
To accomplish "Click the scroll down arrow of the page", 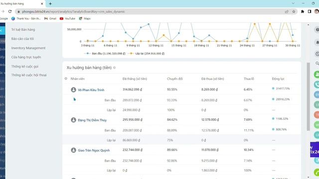I will click(308, 177).
